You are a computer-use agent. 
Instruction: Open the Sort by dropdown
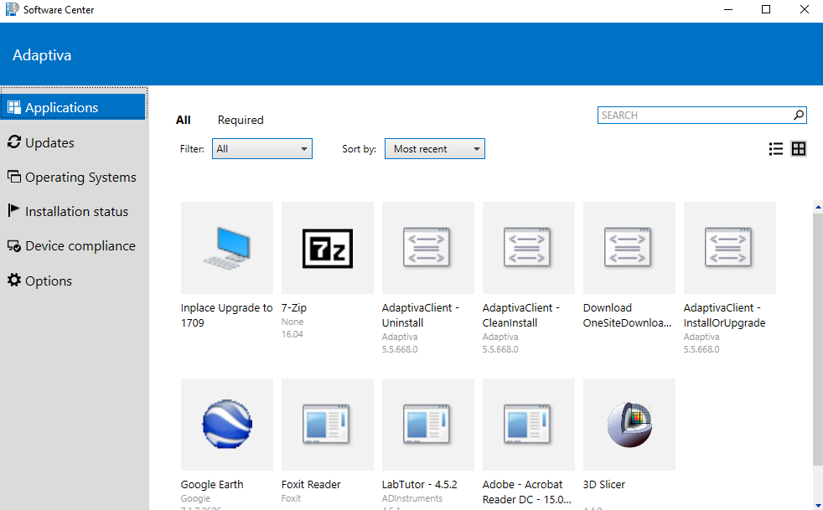434,148
